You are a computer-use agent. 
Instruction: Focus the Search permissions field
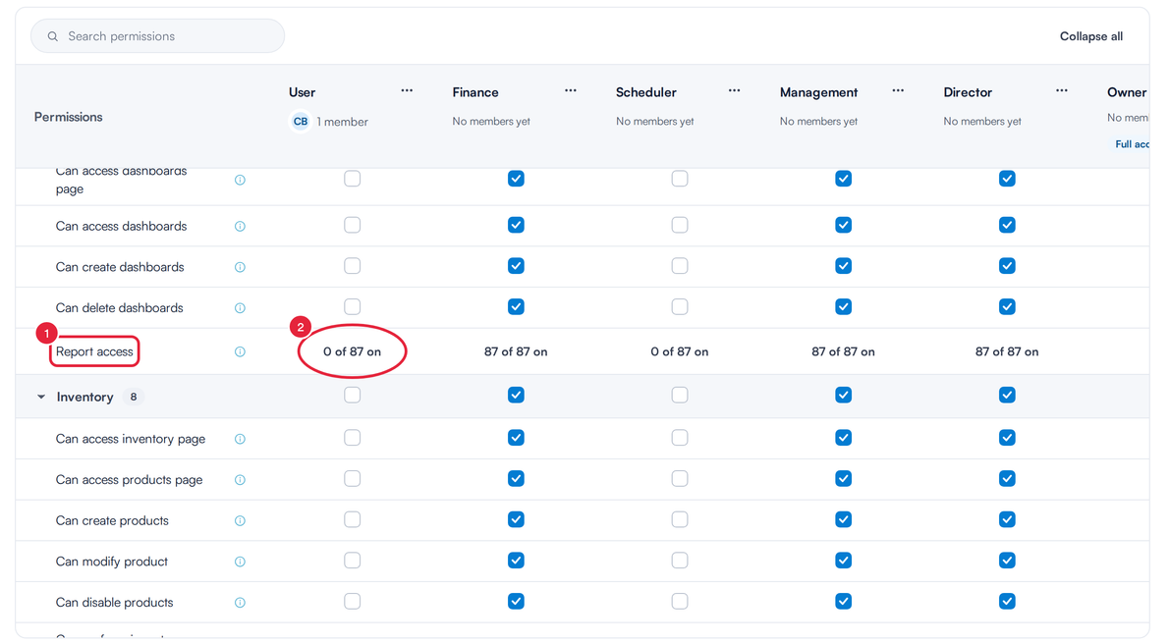click(x=157, y=36)
